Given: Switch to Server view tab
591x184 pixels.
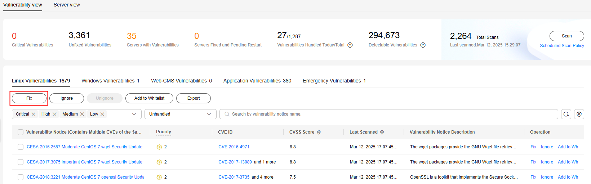Looking at the screenshot, I should [67, 5].
